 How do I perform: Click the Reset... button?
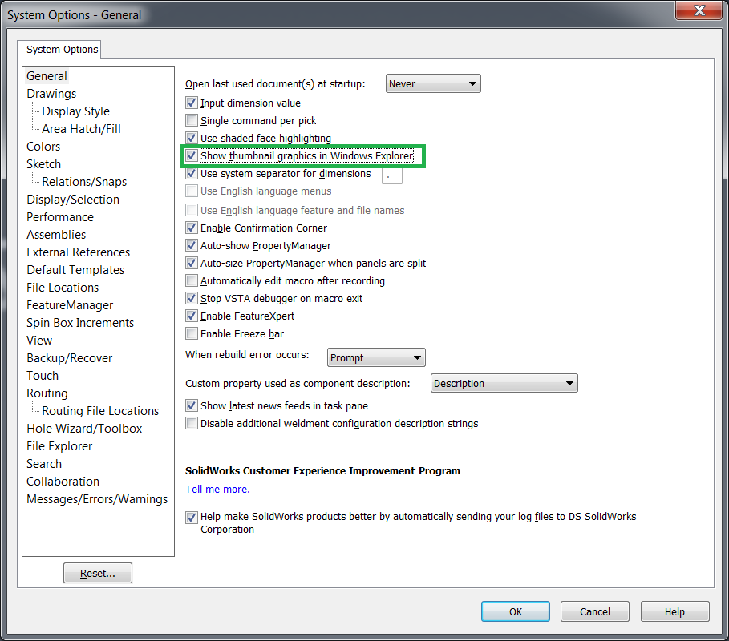[98, 573]
